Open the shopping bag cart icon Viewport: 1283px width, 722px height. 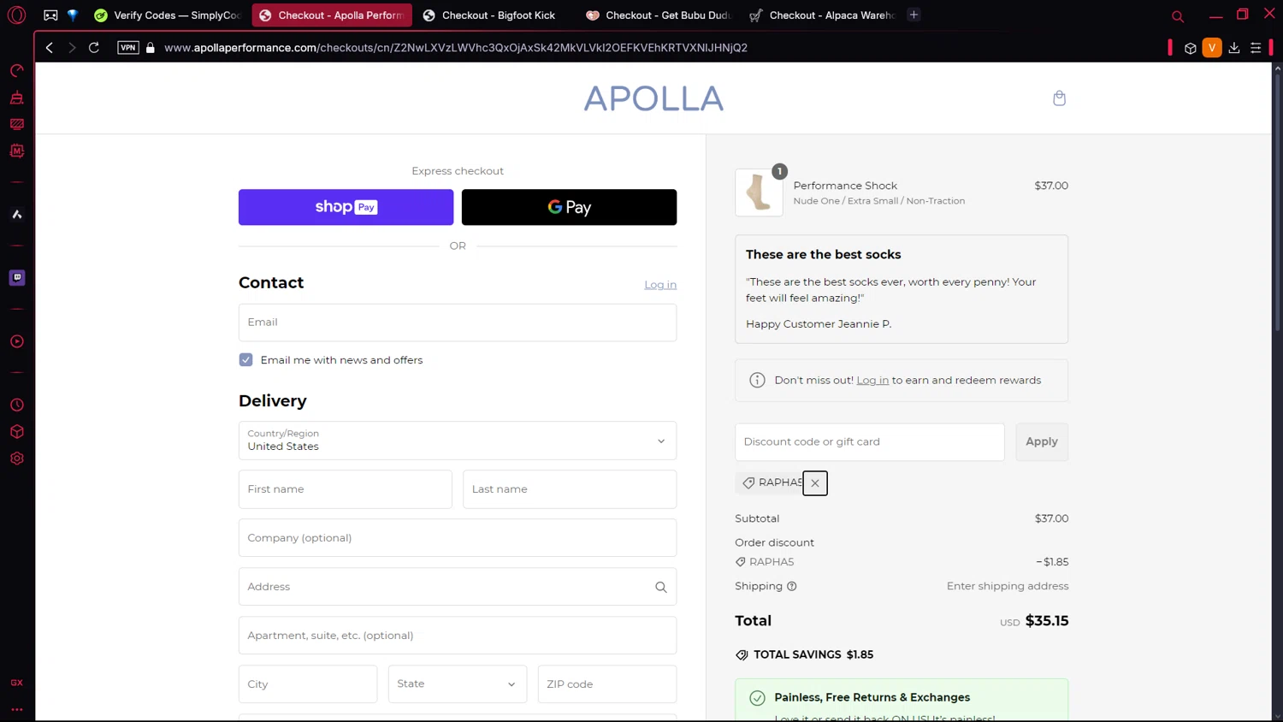tap(1059, 98)
